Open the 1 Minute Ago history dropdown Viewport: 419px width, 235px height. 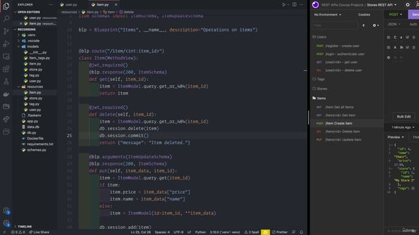point(403,127)
